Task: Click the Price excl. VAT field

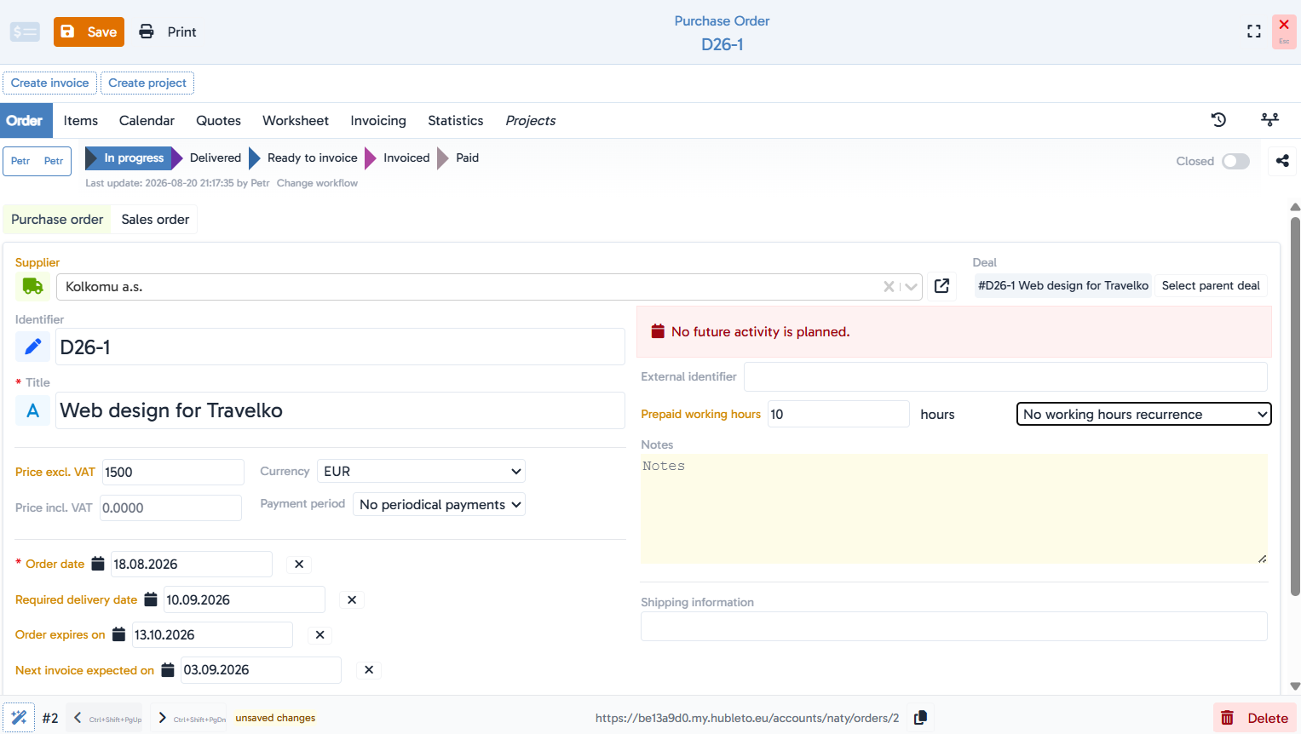Action: click(173, 472)
